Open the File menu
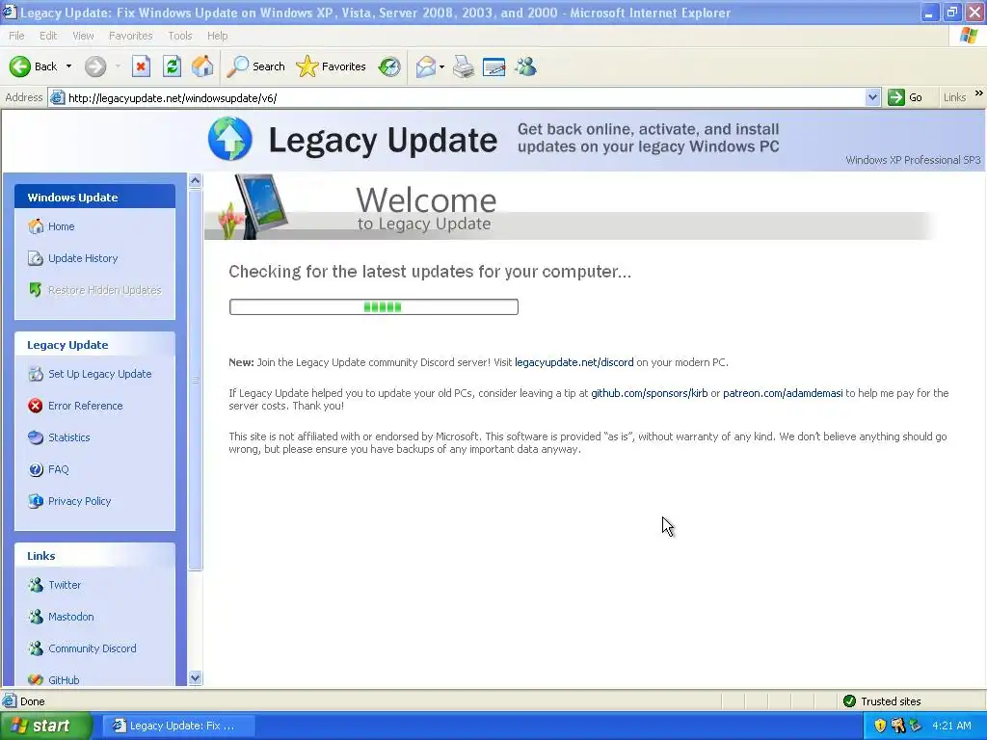The width and height of the screenshot is (987, 740). tap(17, 36)
